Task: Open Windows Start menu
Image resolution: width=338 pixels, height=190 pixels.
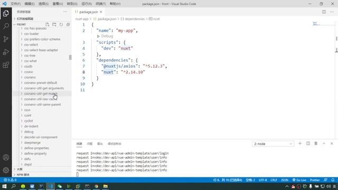Action: click(x=4, y=186)
